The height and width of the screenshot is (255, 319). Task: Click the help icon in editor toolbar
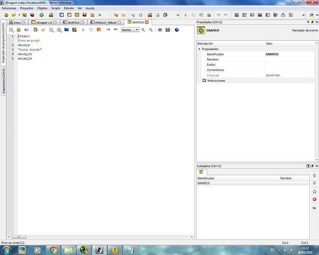tap(177, 30)
